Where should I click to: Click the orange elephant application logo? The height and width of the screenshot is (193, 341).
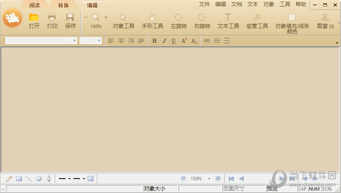(12, 18)
